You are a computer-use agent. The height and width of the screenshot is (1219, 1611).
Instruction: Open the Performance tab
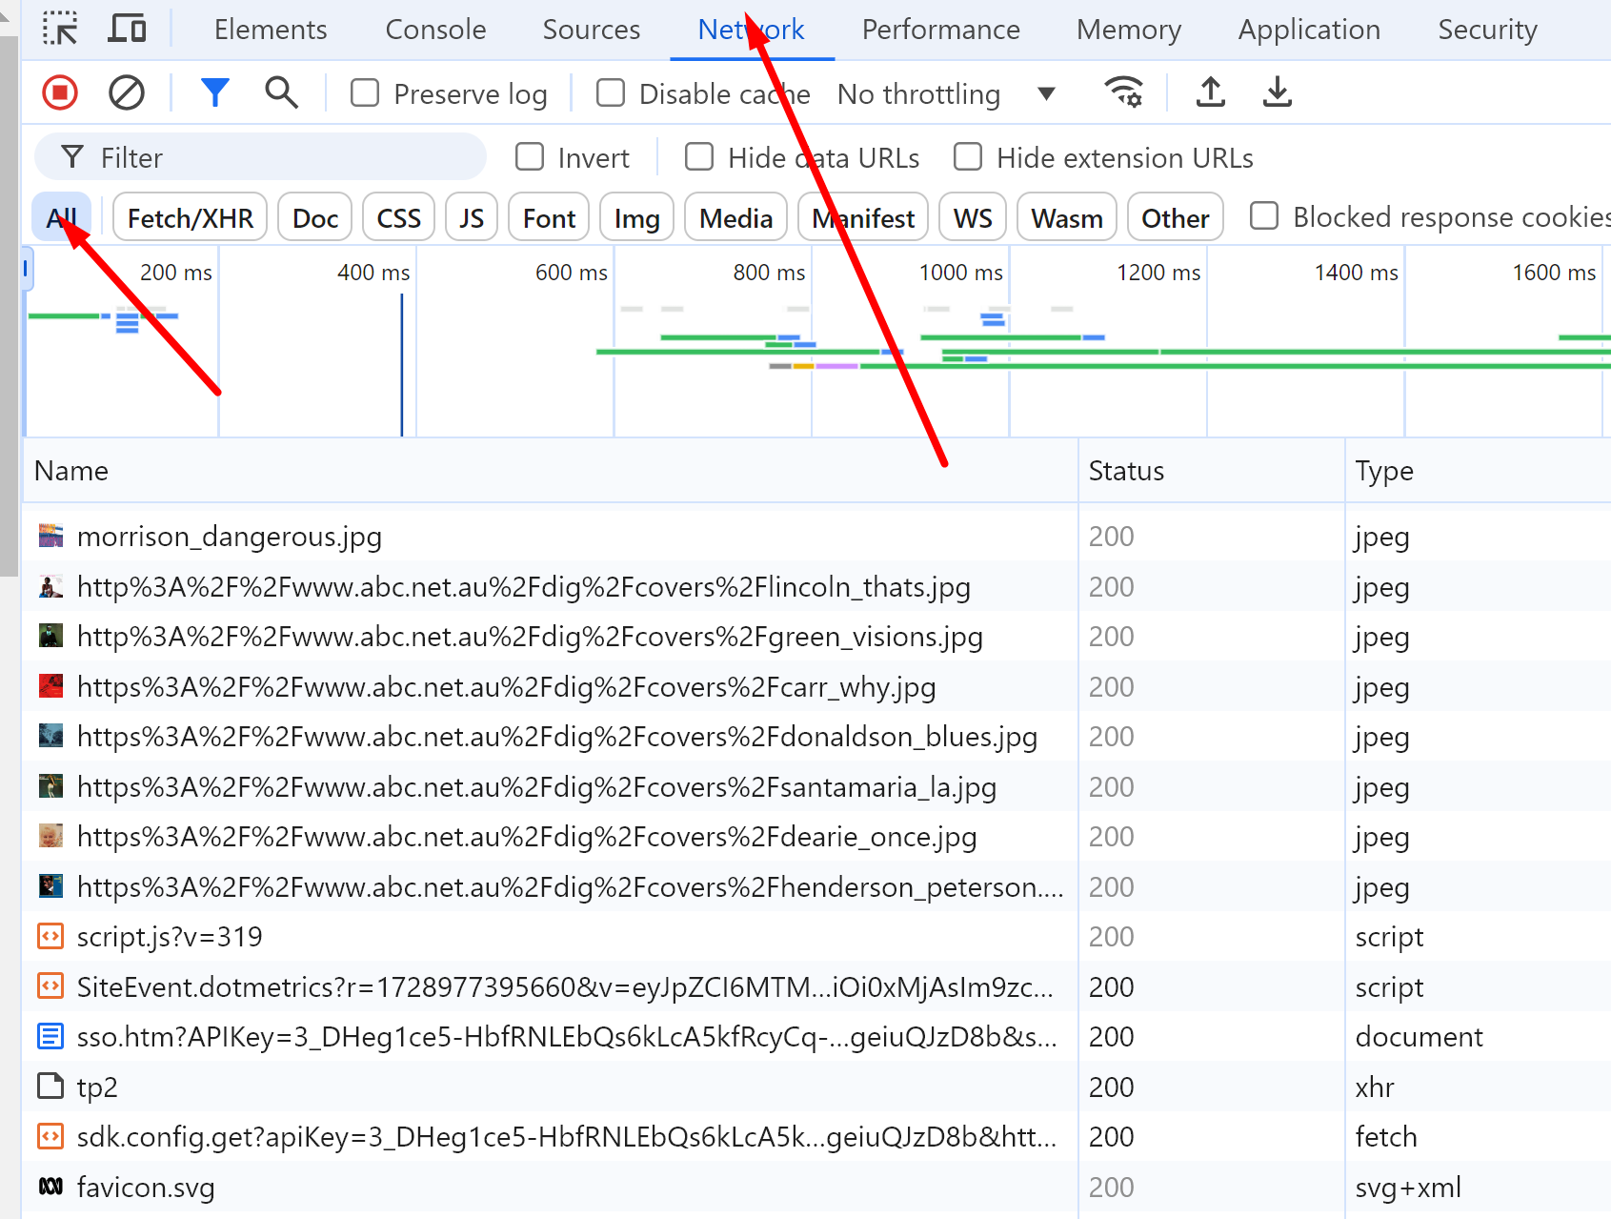(940, 30)
